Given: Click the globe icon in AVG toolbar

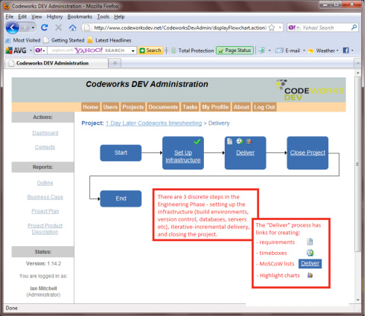Looking at the screenshot, I should coord(261,51).
